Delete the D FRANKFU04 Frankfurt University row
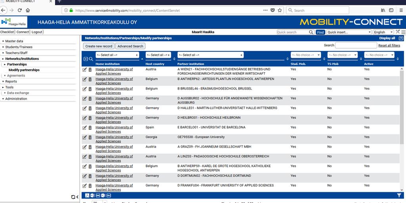Viewport: 406px width, 203px height. [90, 186]
